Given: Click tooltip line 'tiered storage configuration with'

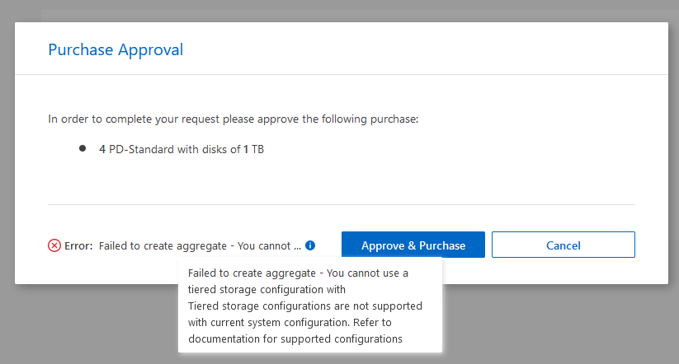Looking at the screenshot, I should [267, 289].
